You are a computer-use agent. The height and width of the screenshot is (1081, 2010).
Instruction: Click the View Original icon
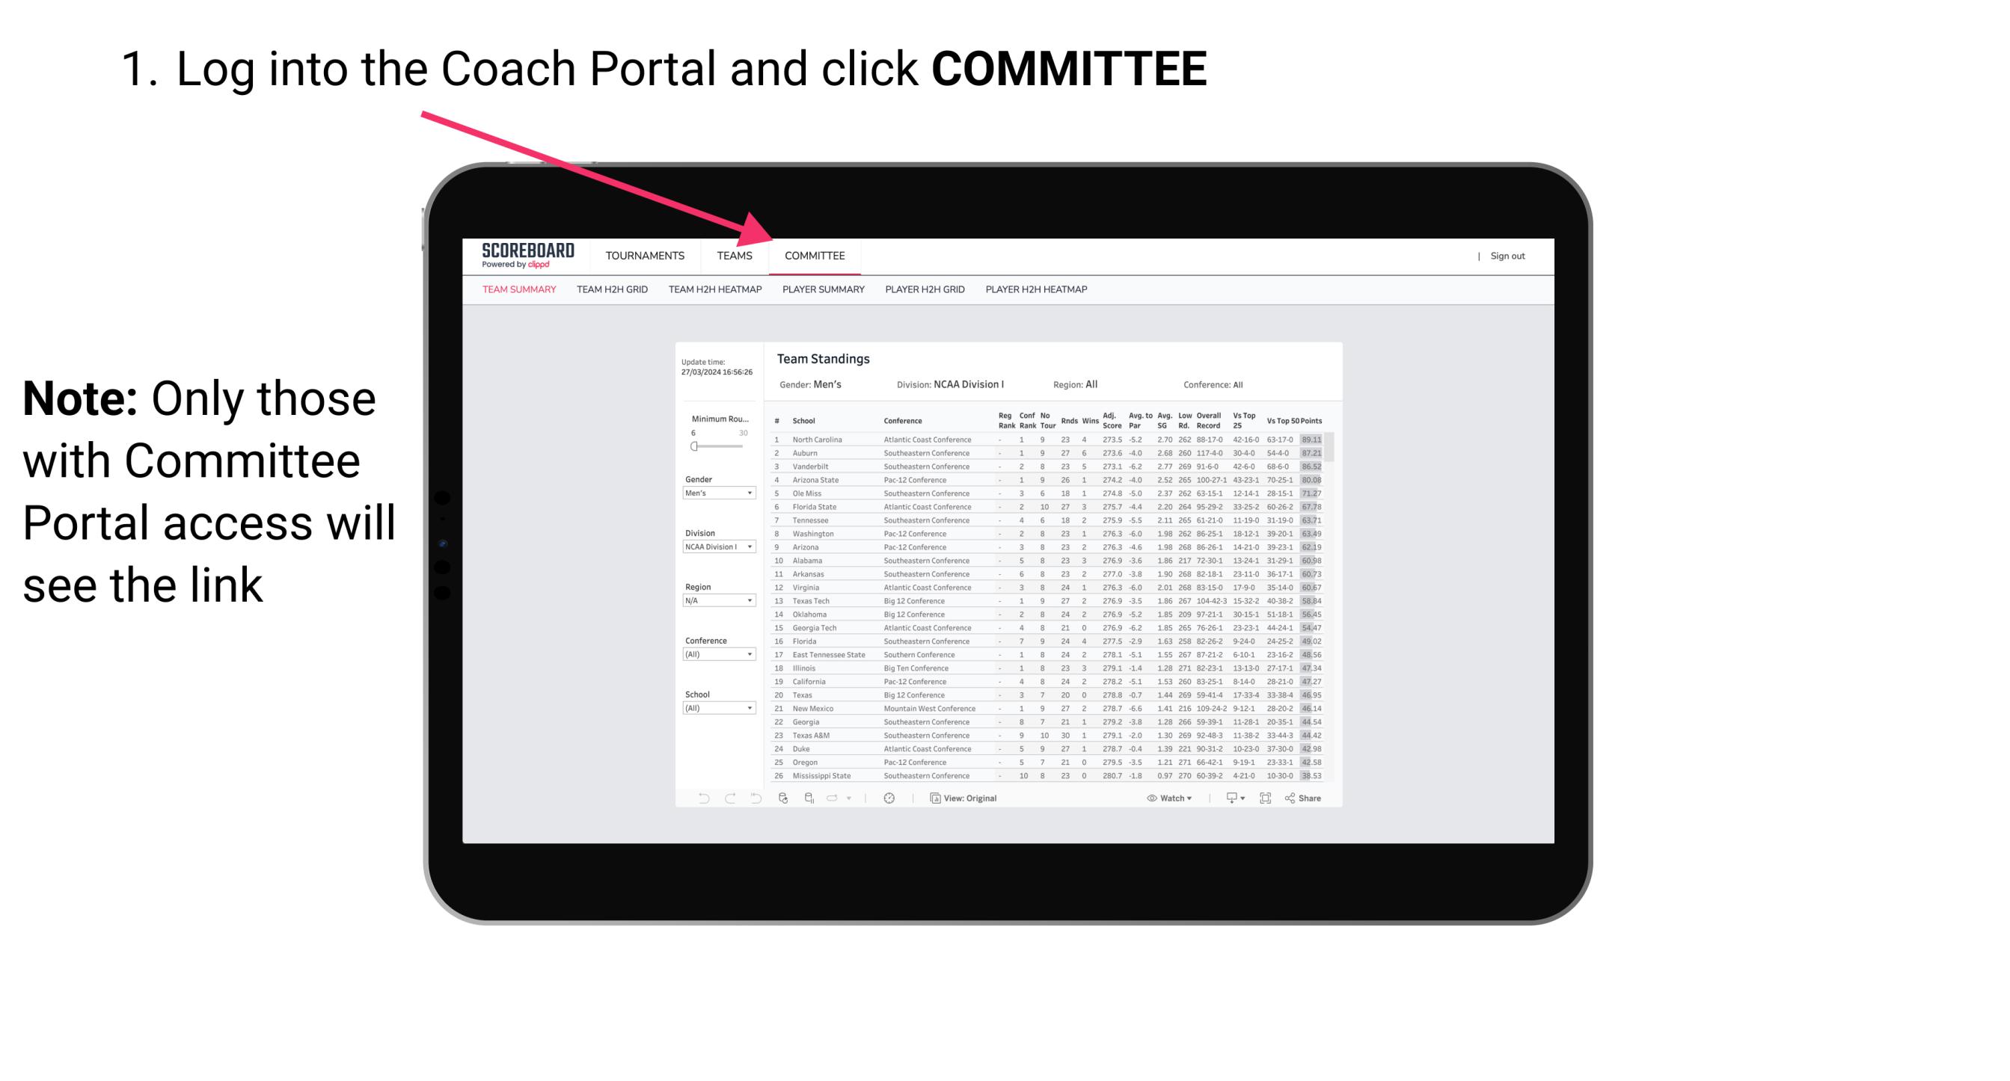(x=931, y=798)
